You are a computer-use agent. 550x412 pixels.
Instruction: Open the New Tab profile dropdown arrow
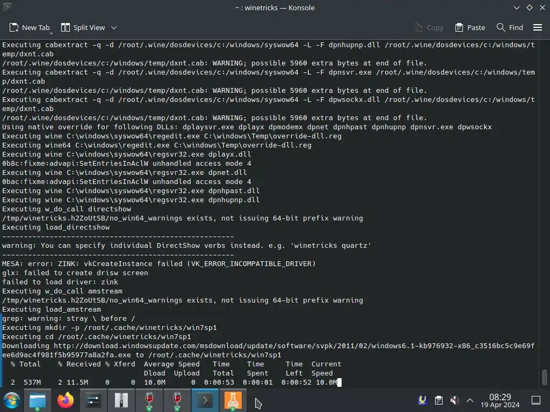coord(51,33)
